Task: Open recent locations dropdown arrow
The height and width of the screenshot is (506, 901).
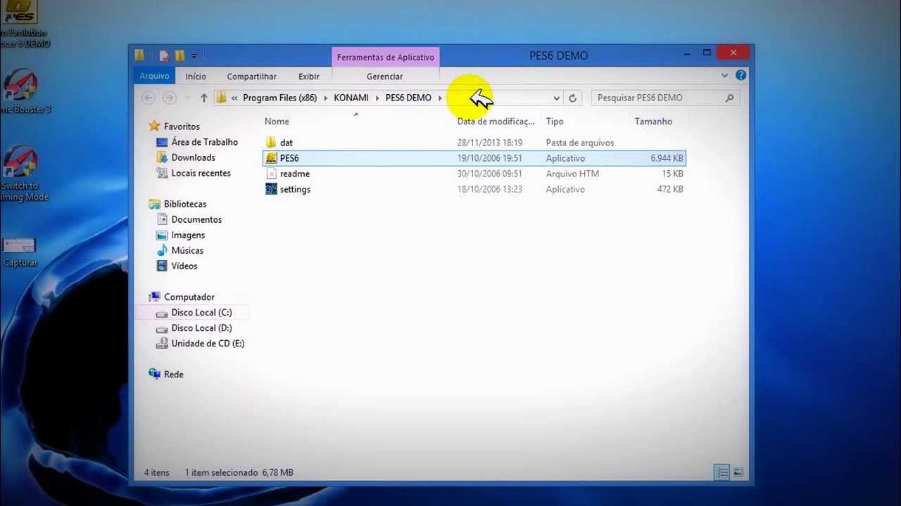Action: point(187,98)
